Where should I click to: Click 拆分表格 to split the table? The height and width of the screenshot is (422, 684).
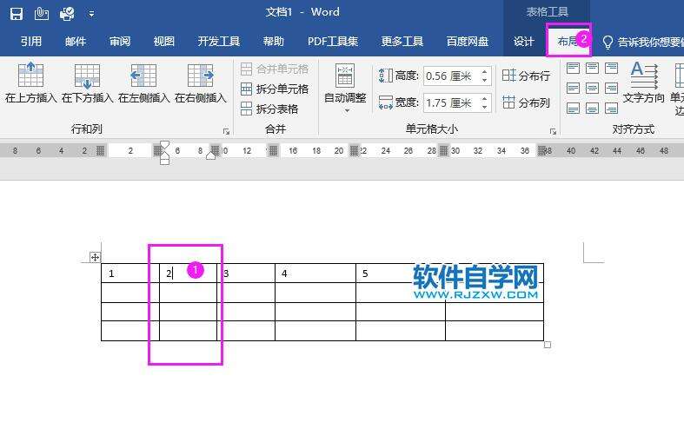click(269, 109)
